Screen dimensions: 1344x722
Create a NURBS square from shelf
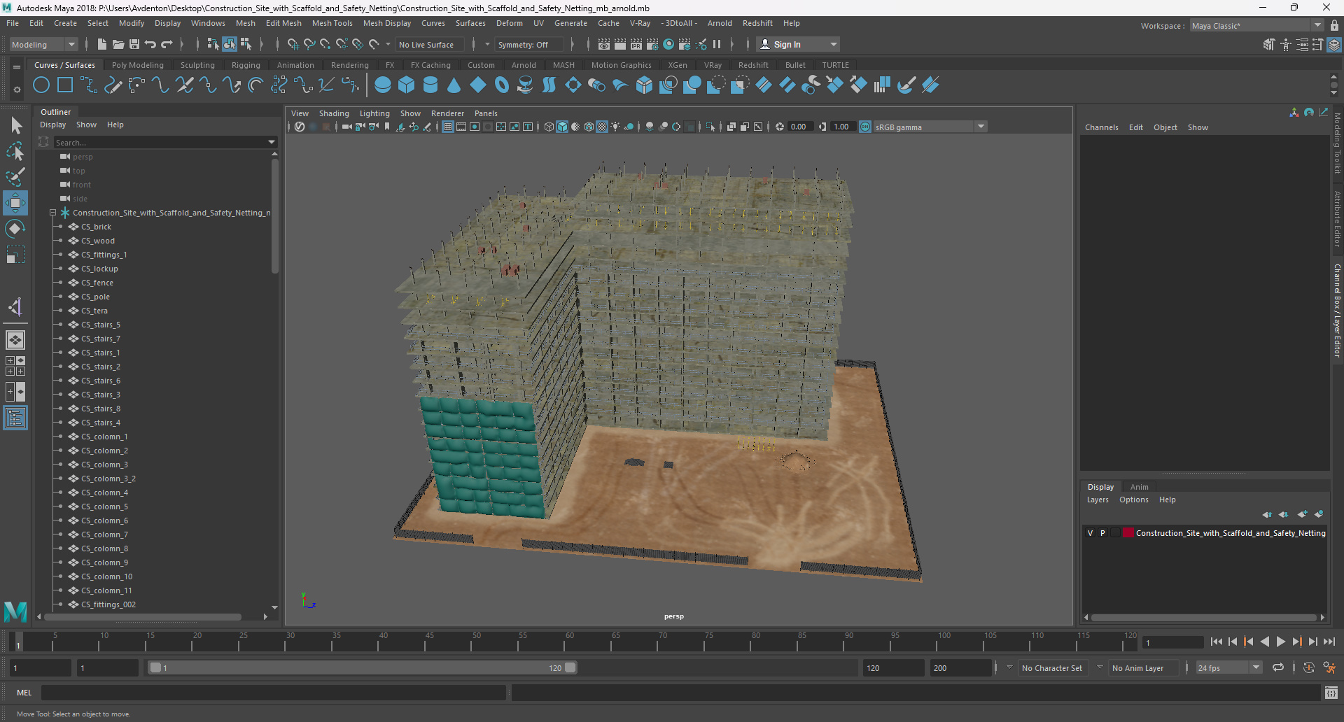[65, 85]
